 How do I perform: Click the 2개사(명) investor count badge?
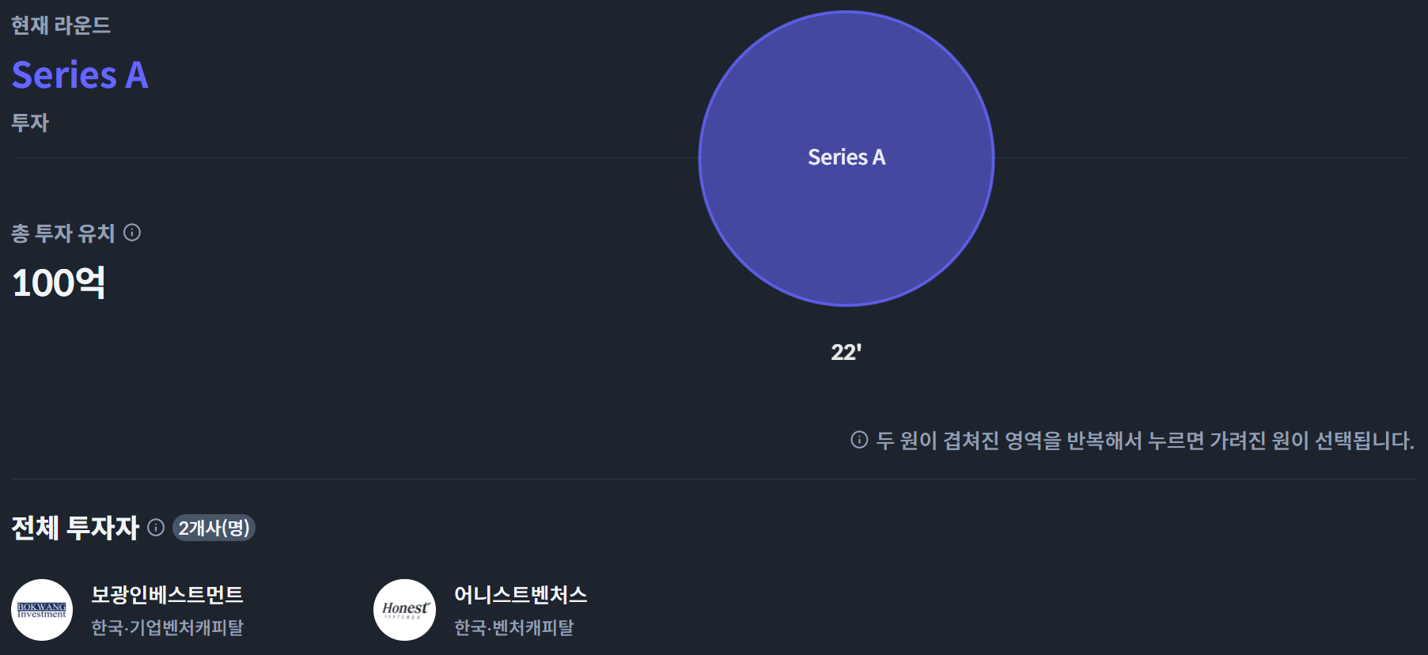[214, 528]
